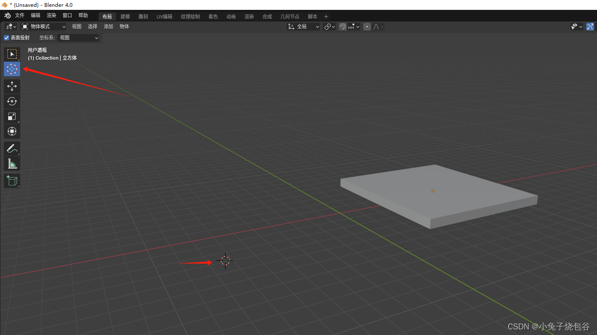The width and height of the screenshot is (597, 335).
Task: Select the Select Box tool
Action: click(12, 54)
